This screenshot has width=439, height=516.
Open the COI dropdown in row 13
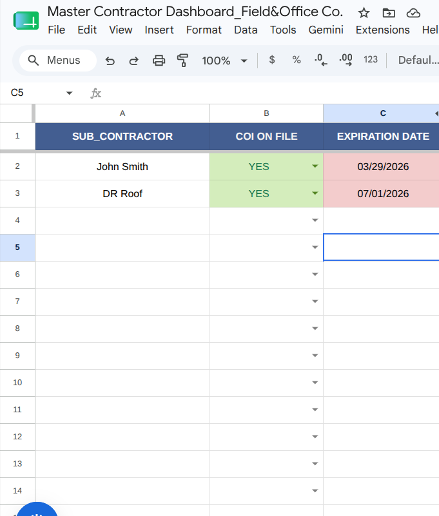[x=315, y=463]
